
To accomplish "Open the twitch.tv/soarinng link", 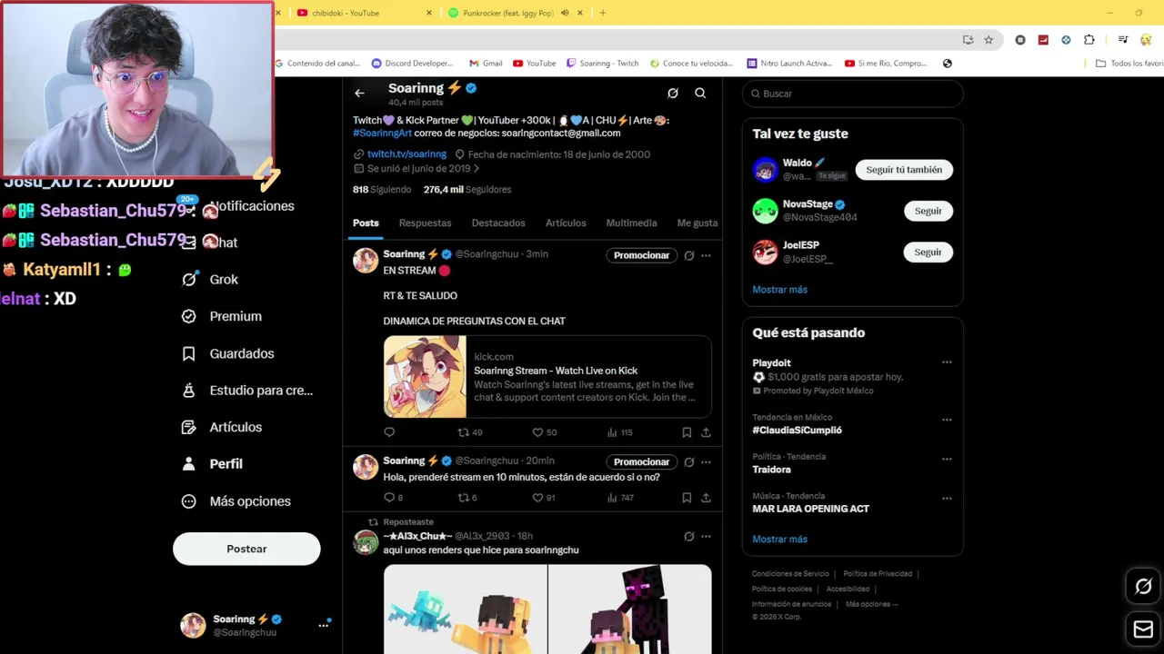I will coord(406,154).
